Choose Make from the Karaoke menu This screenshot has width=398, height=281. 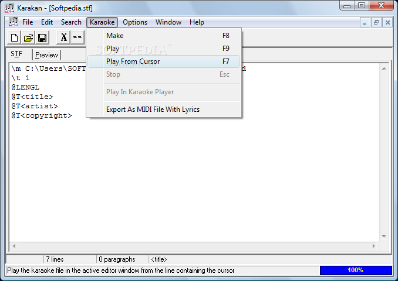[x=164, y=36]
